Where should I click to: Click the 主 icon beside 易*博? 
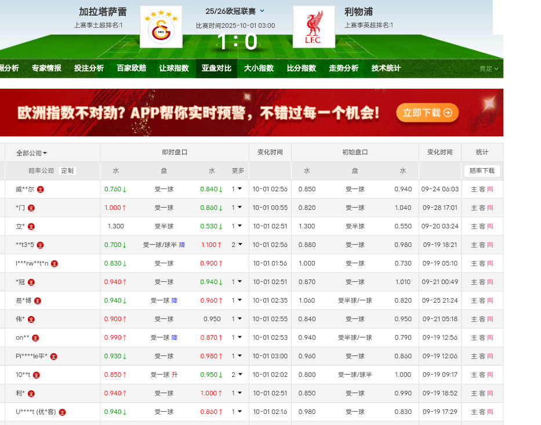(38, 300)
